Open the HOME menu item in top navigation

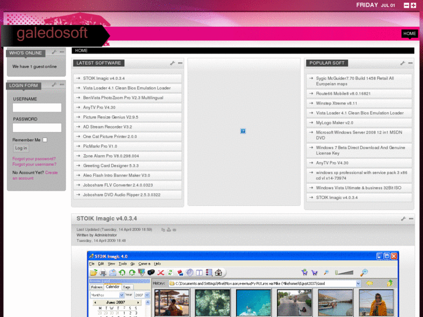click(410, 34)
